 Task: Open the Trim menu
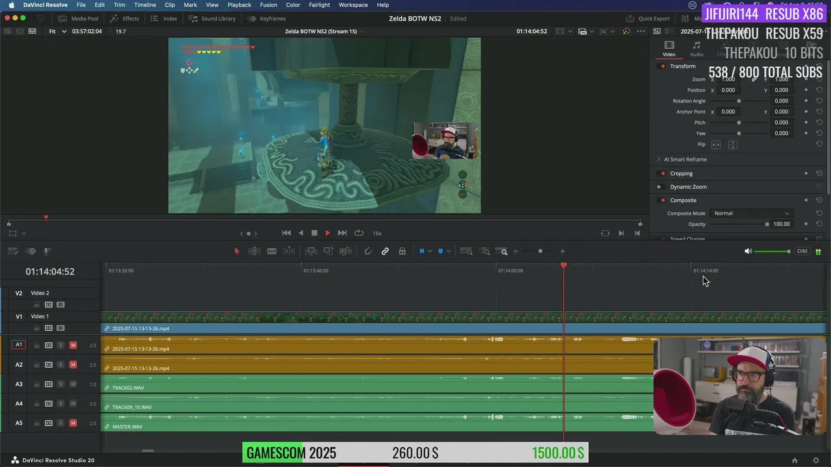coord(119,5)
